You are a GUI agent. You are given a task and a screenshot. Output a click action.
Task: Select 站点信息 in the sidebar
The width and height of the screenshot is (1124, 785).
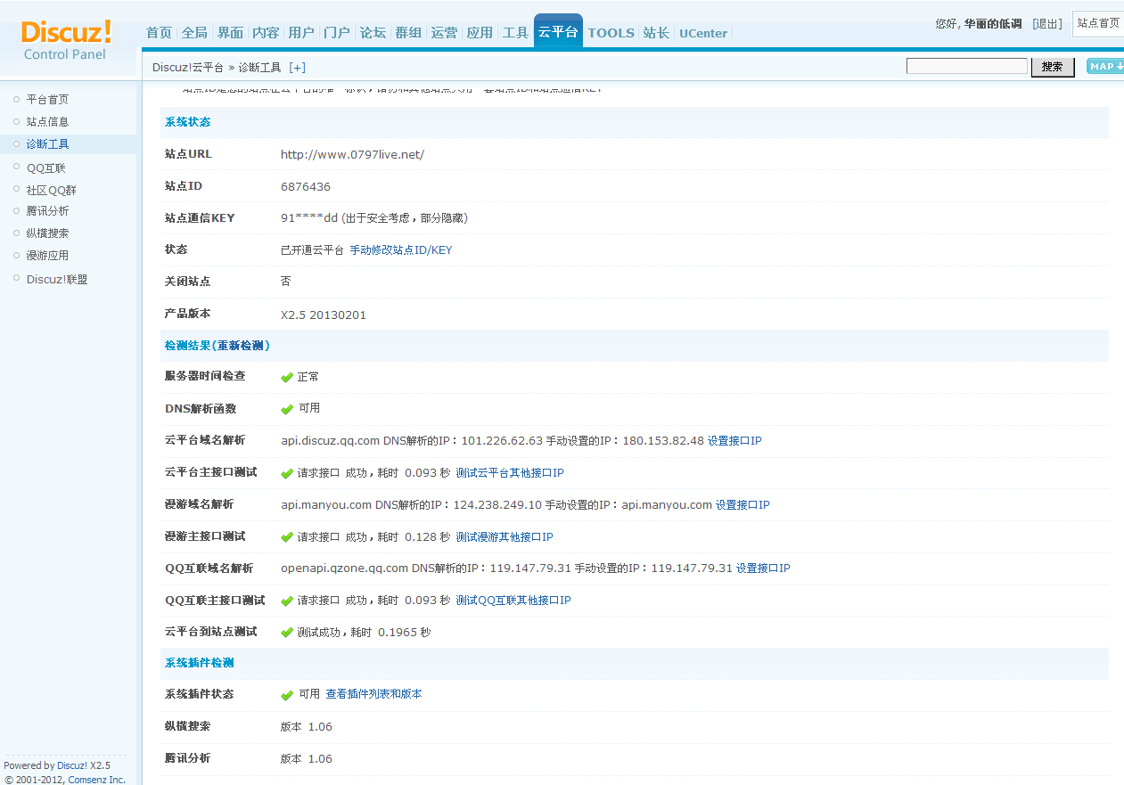pos(47,122)
